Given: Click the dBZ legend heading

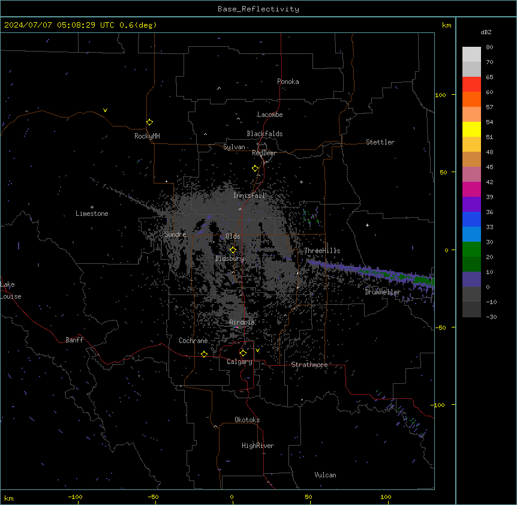Looking at the screenshot, I should [486, 32].
